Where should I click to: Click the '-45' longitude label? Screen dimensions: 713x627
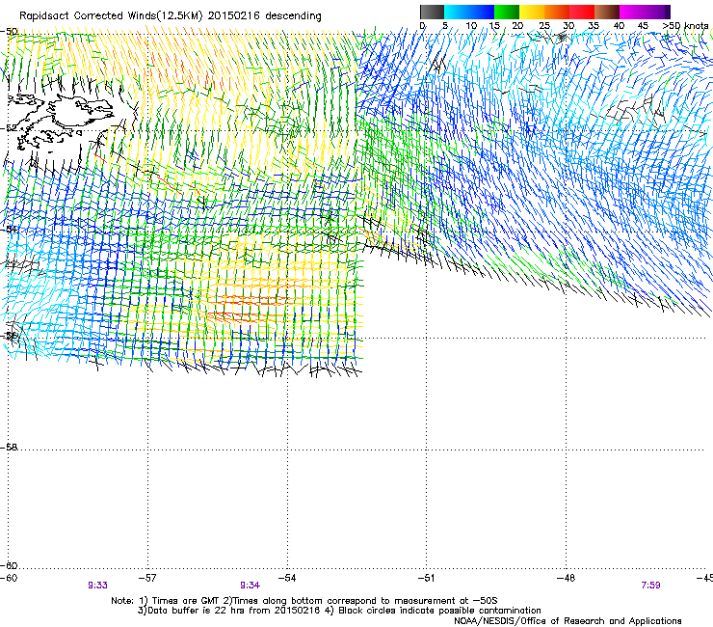coord(704,578)
